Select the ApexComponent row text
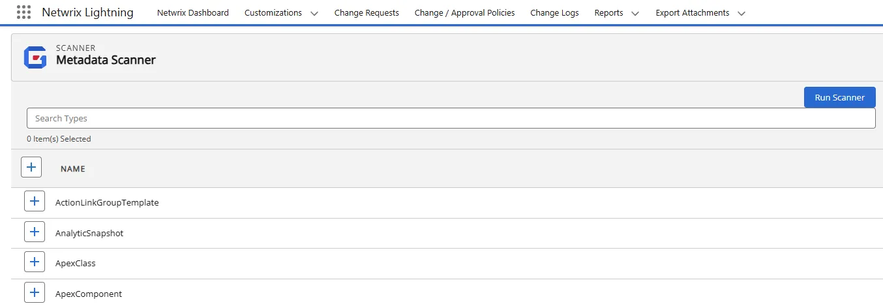This screenshot has width=883, height=308. (89, 294)
